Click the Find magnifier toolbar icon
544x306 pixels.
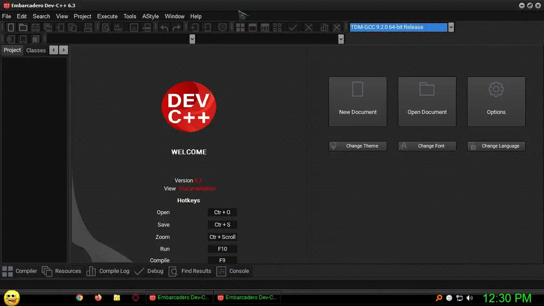pyautogui.click(x=106, y=27)
